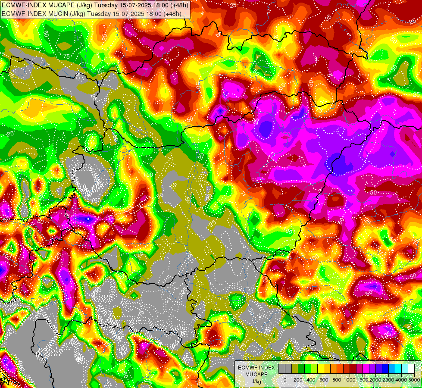Click the legend's J/kg unit label

256,382
